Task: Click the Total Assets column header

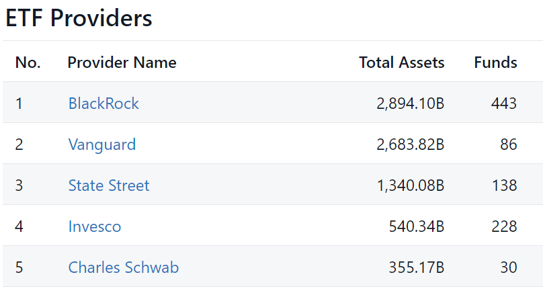Action: click(x=402, y=63)
